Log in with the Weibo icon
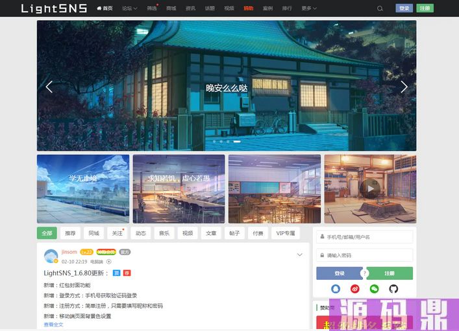 [354, 289]
